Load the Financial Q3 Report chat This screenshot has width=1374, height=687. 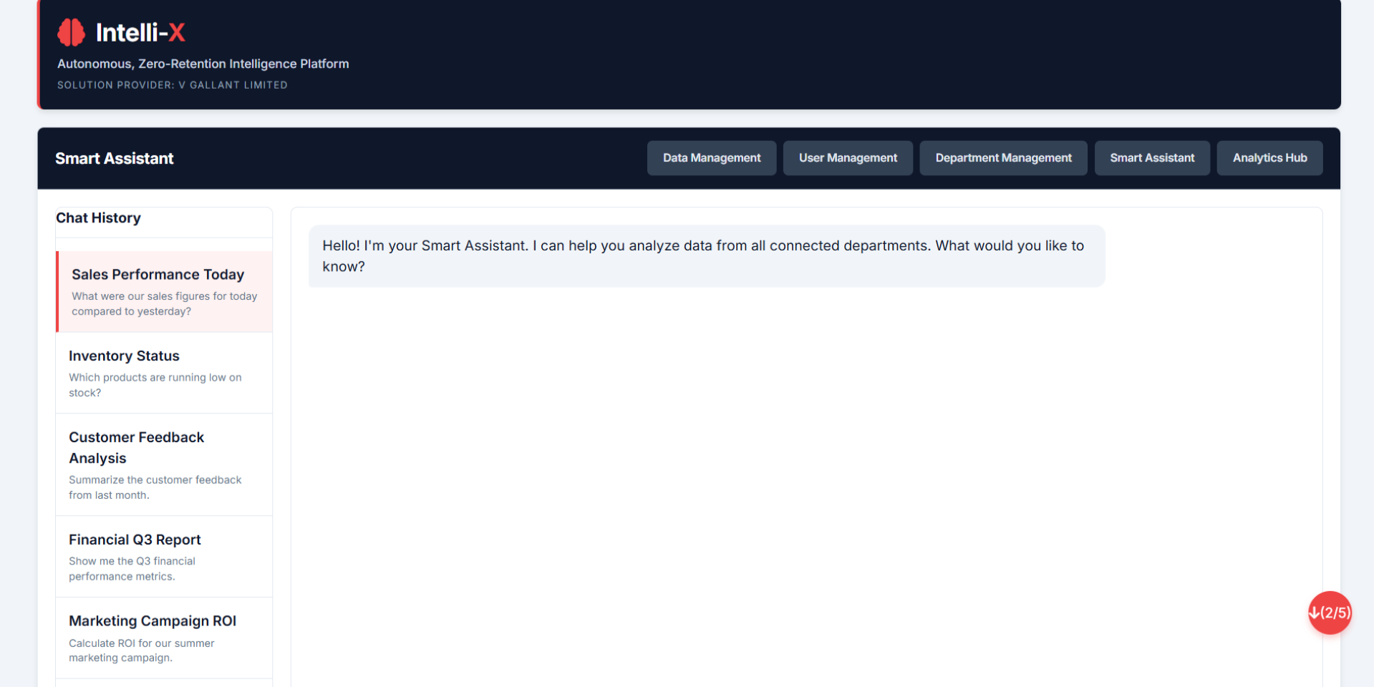pos(164,557)
